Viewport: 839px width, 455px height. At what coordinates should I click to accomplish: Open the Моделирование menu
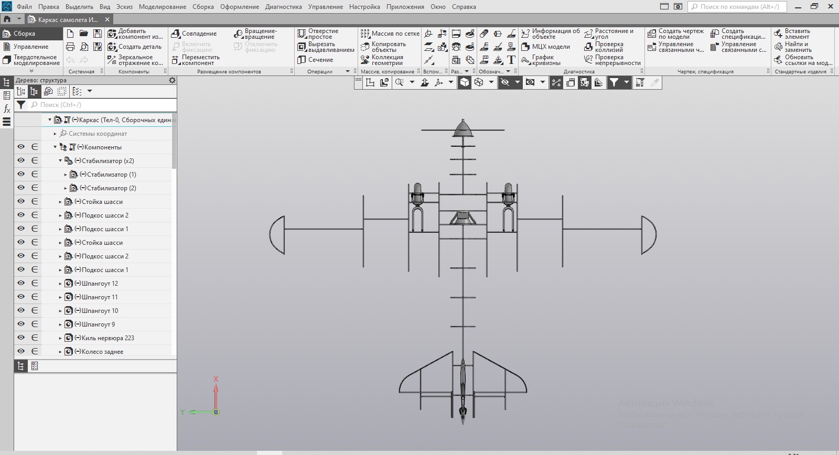(x=162, y=7)
